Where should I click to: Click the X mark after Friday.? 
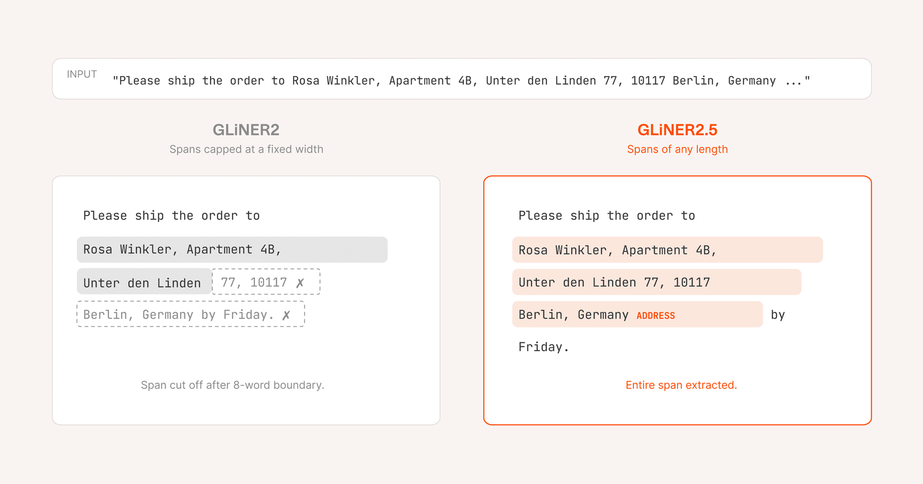coord(286,315)
